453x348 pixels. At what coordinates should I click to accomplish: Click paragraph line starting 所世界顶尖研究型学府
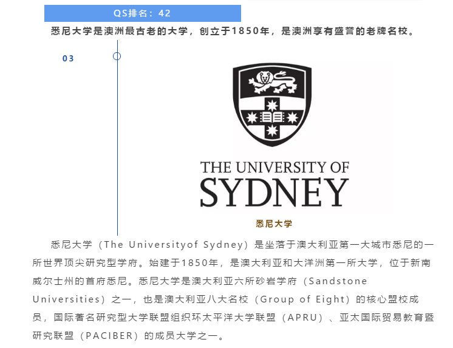[x=232, y=263]
